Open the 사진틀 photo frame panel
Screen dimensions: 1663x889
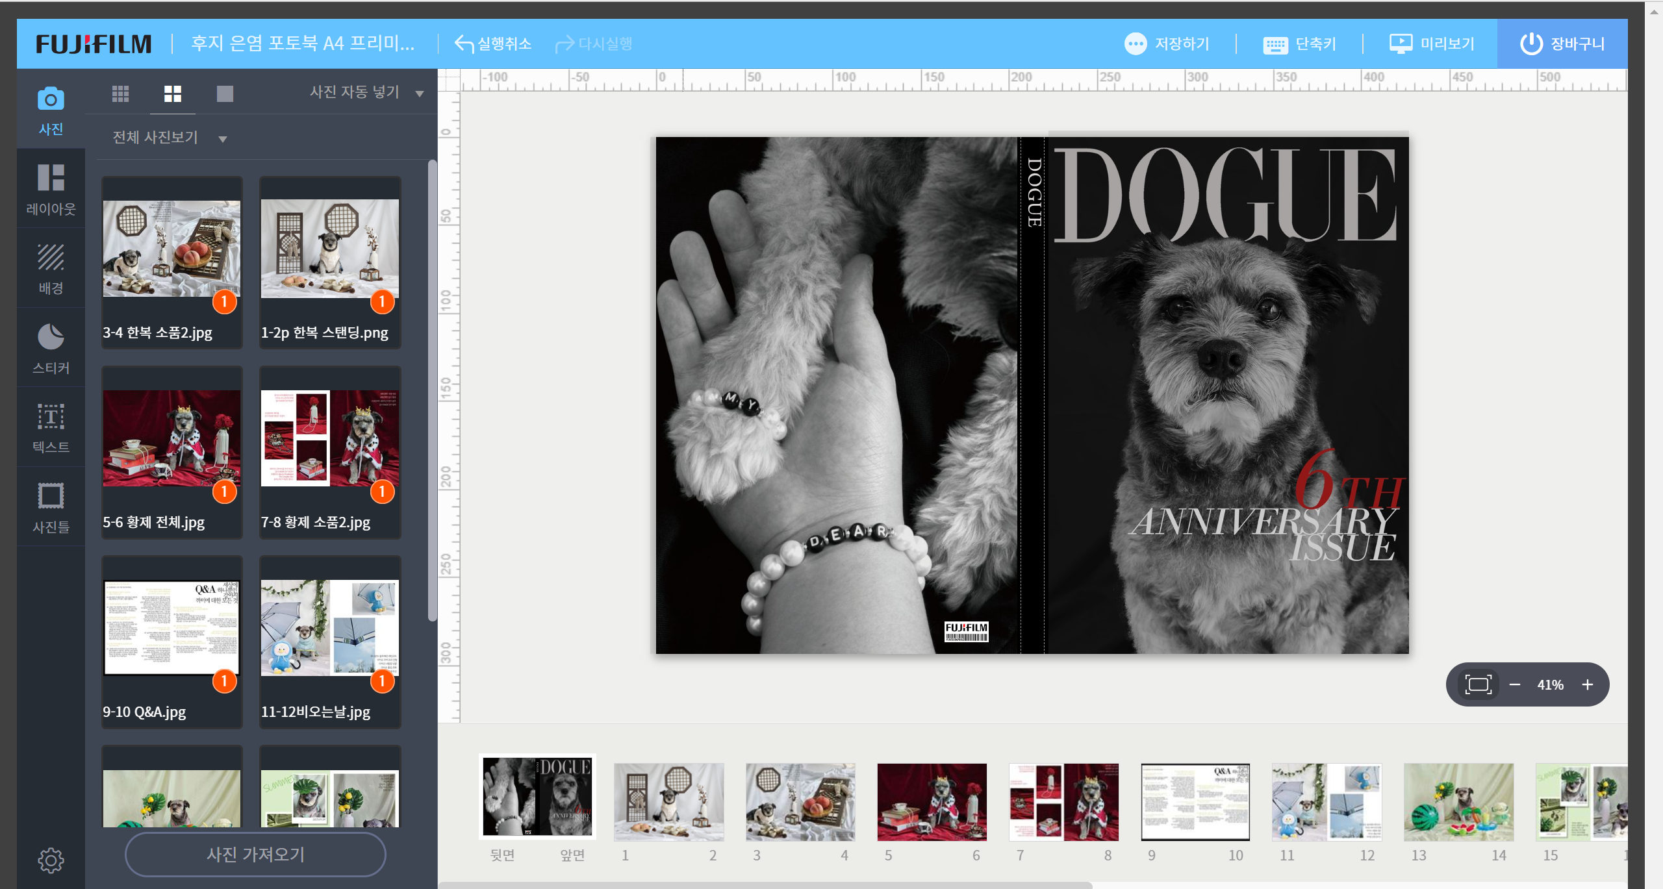tap(51, 507)
